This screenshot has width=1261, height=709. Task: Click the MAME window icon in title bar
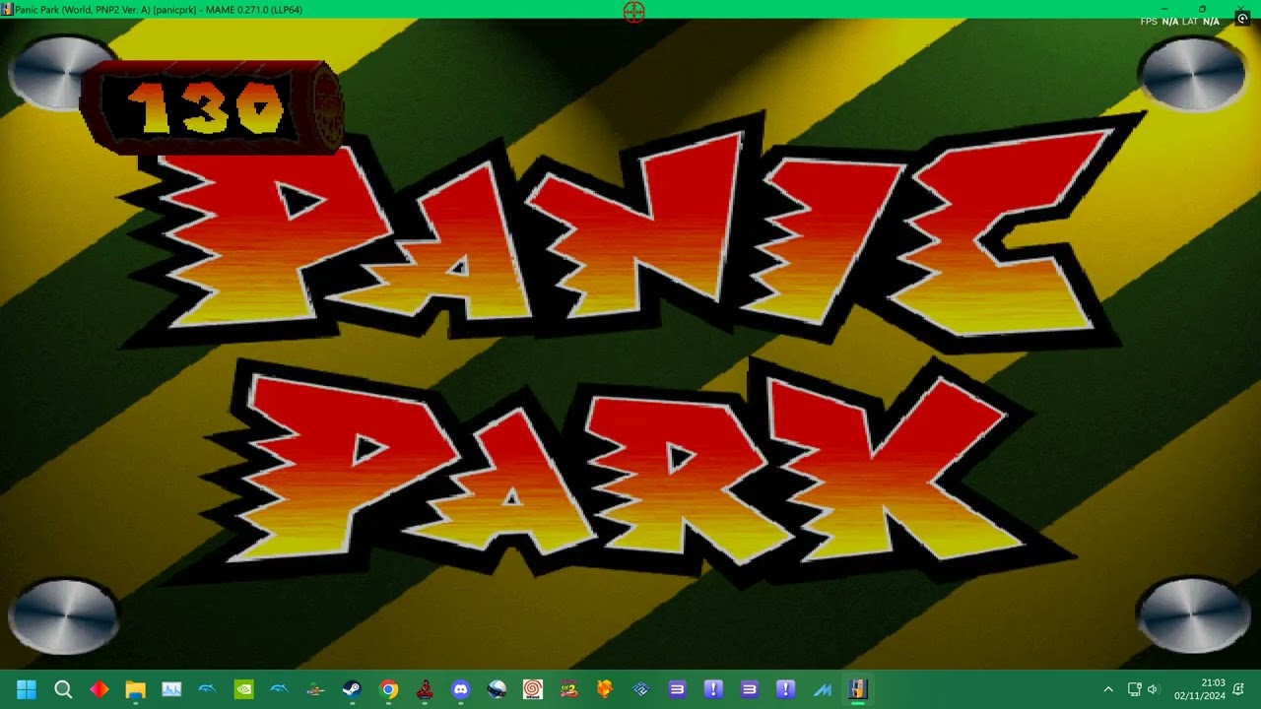coord(7,9)
